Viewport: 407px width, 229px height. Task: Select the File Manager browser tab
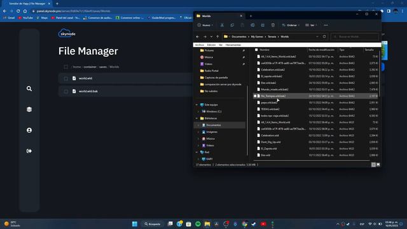[x=27, y=4]
